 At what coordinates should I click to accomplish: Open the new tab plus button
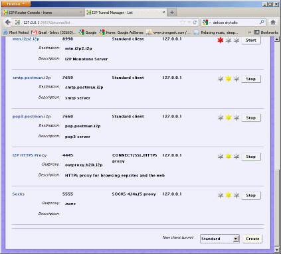(x=172, y=13)
